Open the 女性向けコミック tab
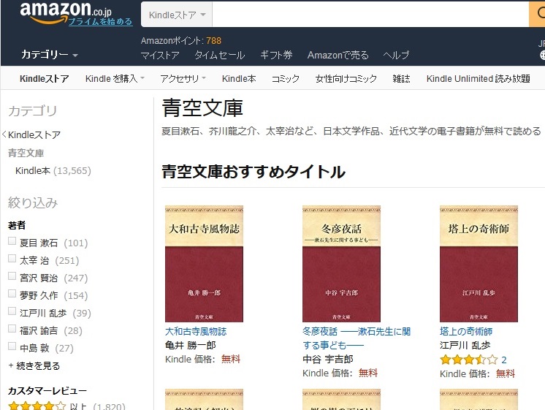 [346, 79]
